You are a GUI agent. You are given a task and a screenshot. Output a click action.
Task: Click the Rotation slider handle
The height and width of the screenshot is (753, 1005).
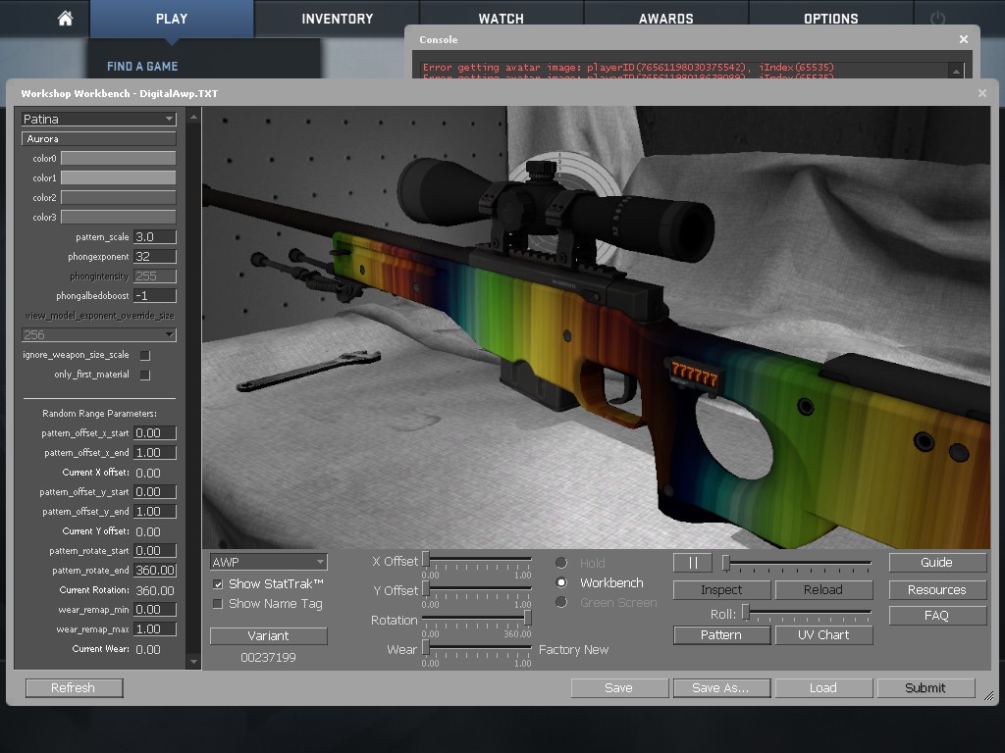pyautogui.click(x=527, y=618)
